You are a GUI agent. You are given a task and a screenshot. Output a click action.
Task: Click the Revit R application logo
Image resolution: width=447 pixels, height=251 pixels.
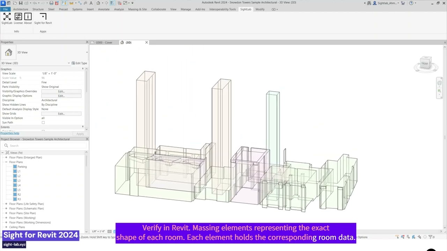click(3, 3)
